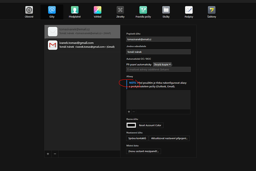Select the tomasivanek@email.cz account row

(x=82, y=32)
